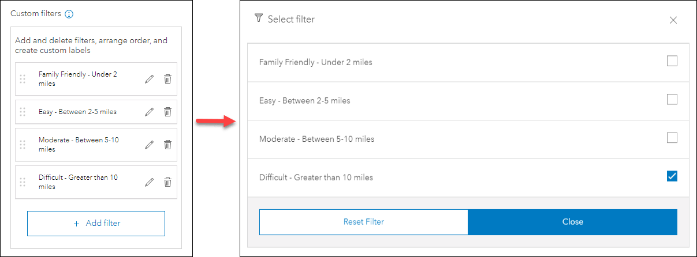
Task: Delete the Easy - Between 2-5 miles filter
Action: (x=167, y=112)
